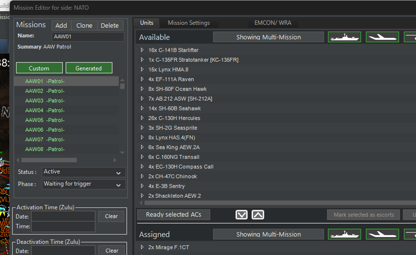Click the mission Name input field
This screenshot has height=255, width=416.
coord(88,36)
